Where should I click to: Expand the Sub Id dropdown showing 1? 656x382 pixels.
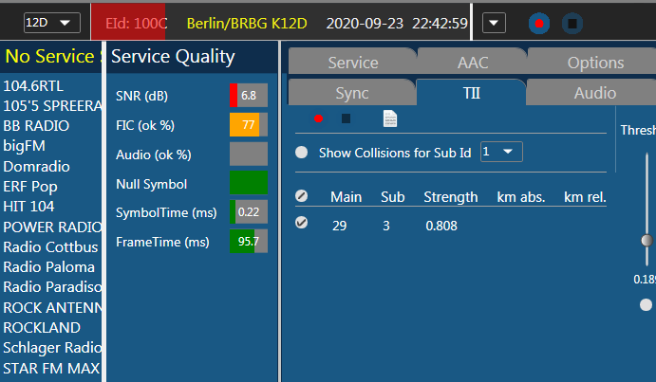501,152
